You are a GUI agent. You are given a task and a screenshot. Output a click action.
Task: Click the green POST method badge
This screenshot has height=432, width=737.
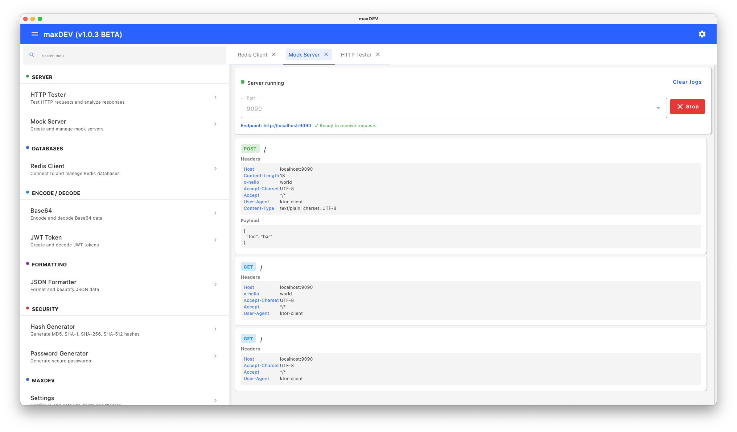[x=250, y=149]
